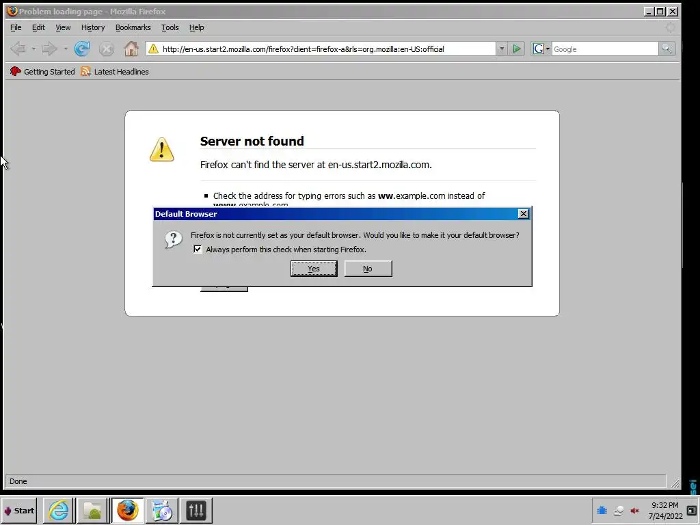Viewport: 700px width, 525px height.
Task: Click Yes to set default browser
Action: click(314, 269)
